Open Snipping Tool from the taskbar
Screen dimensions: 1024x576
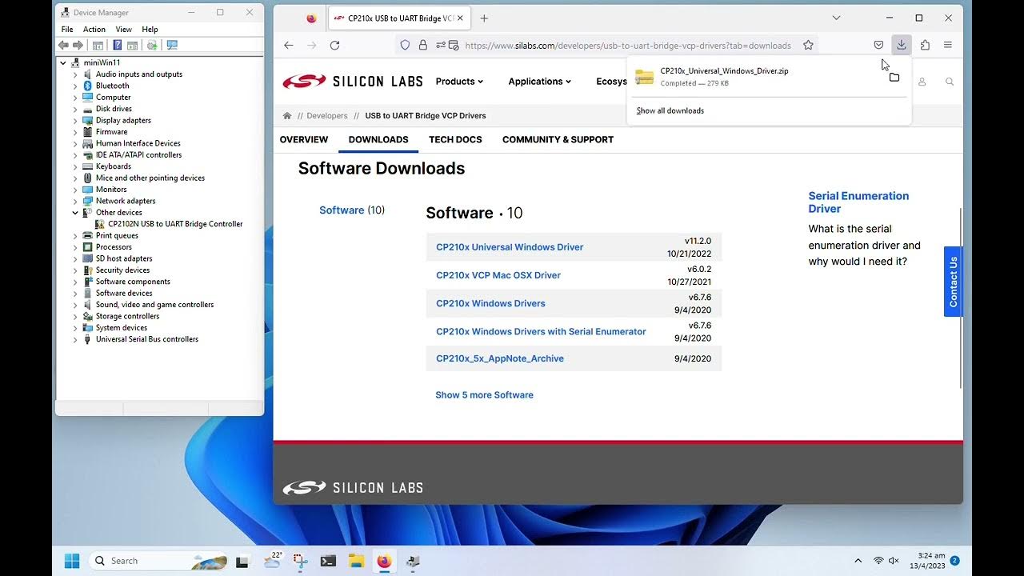point(300,561)
